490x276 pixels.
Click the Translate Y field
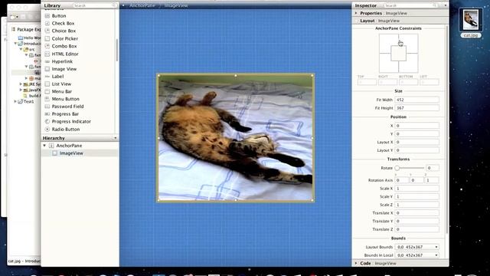pos(416,221)
